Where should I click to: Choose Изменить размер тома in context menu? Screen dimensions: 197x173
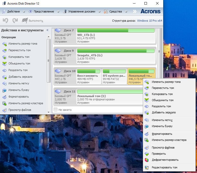(169, 82)
